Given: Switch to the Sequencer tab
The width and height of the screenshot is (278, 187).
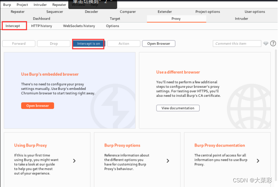Looking at the screenshot, I should pos(55,12).
